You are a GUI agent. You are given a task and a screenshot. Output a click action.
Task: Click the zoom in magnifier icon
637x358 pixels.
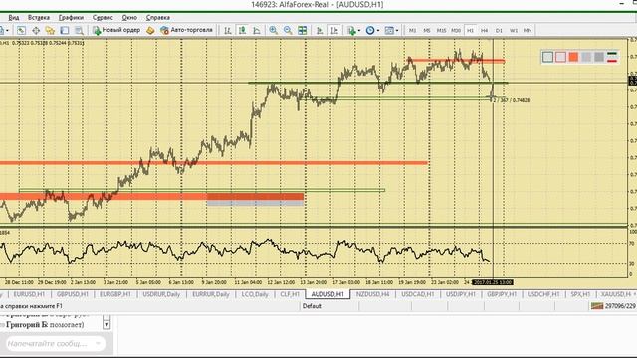tap(273, 31)
